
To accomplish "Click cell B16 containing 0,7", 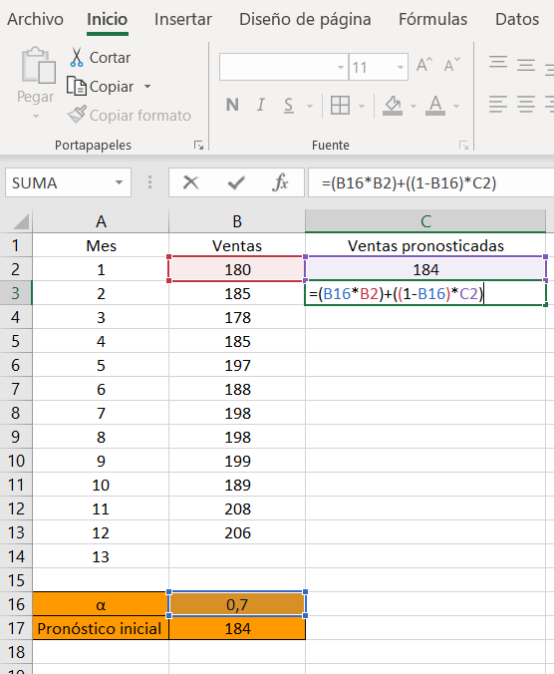I will [x=237, y=604].
